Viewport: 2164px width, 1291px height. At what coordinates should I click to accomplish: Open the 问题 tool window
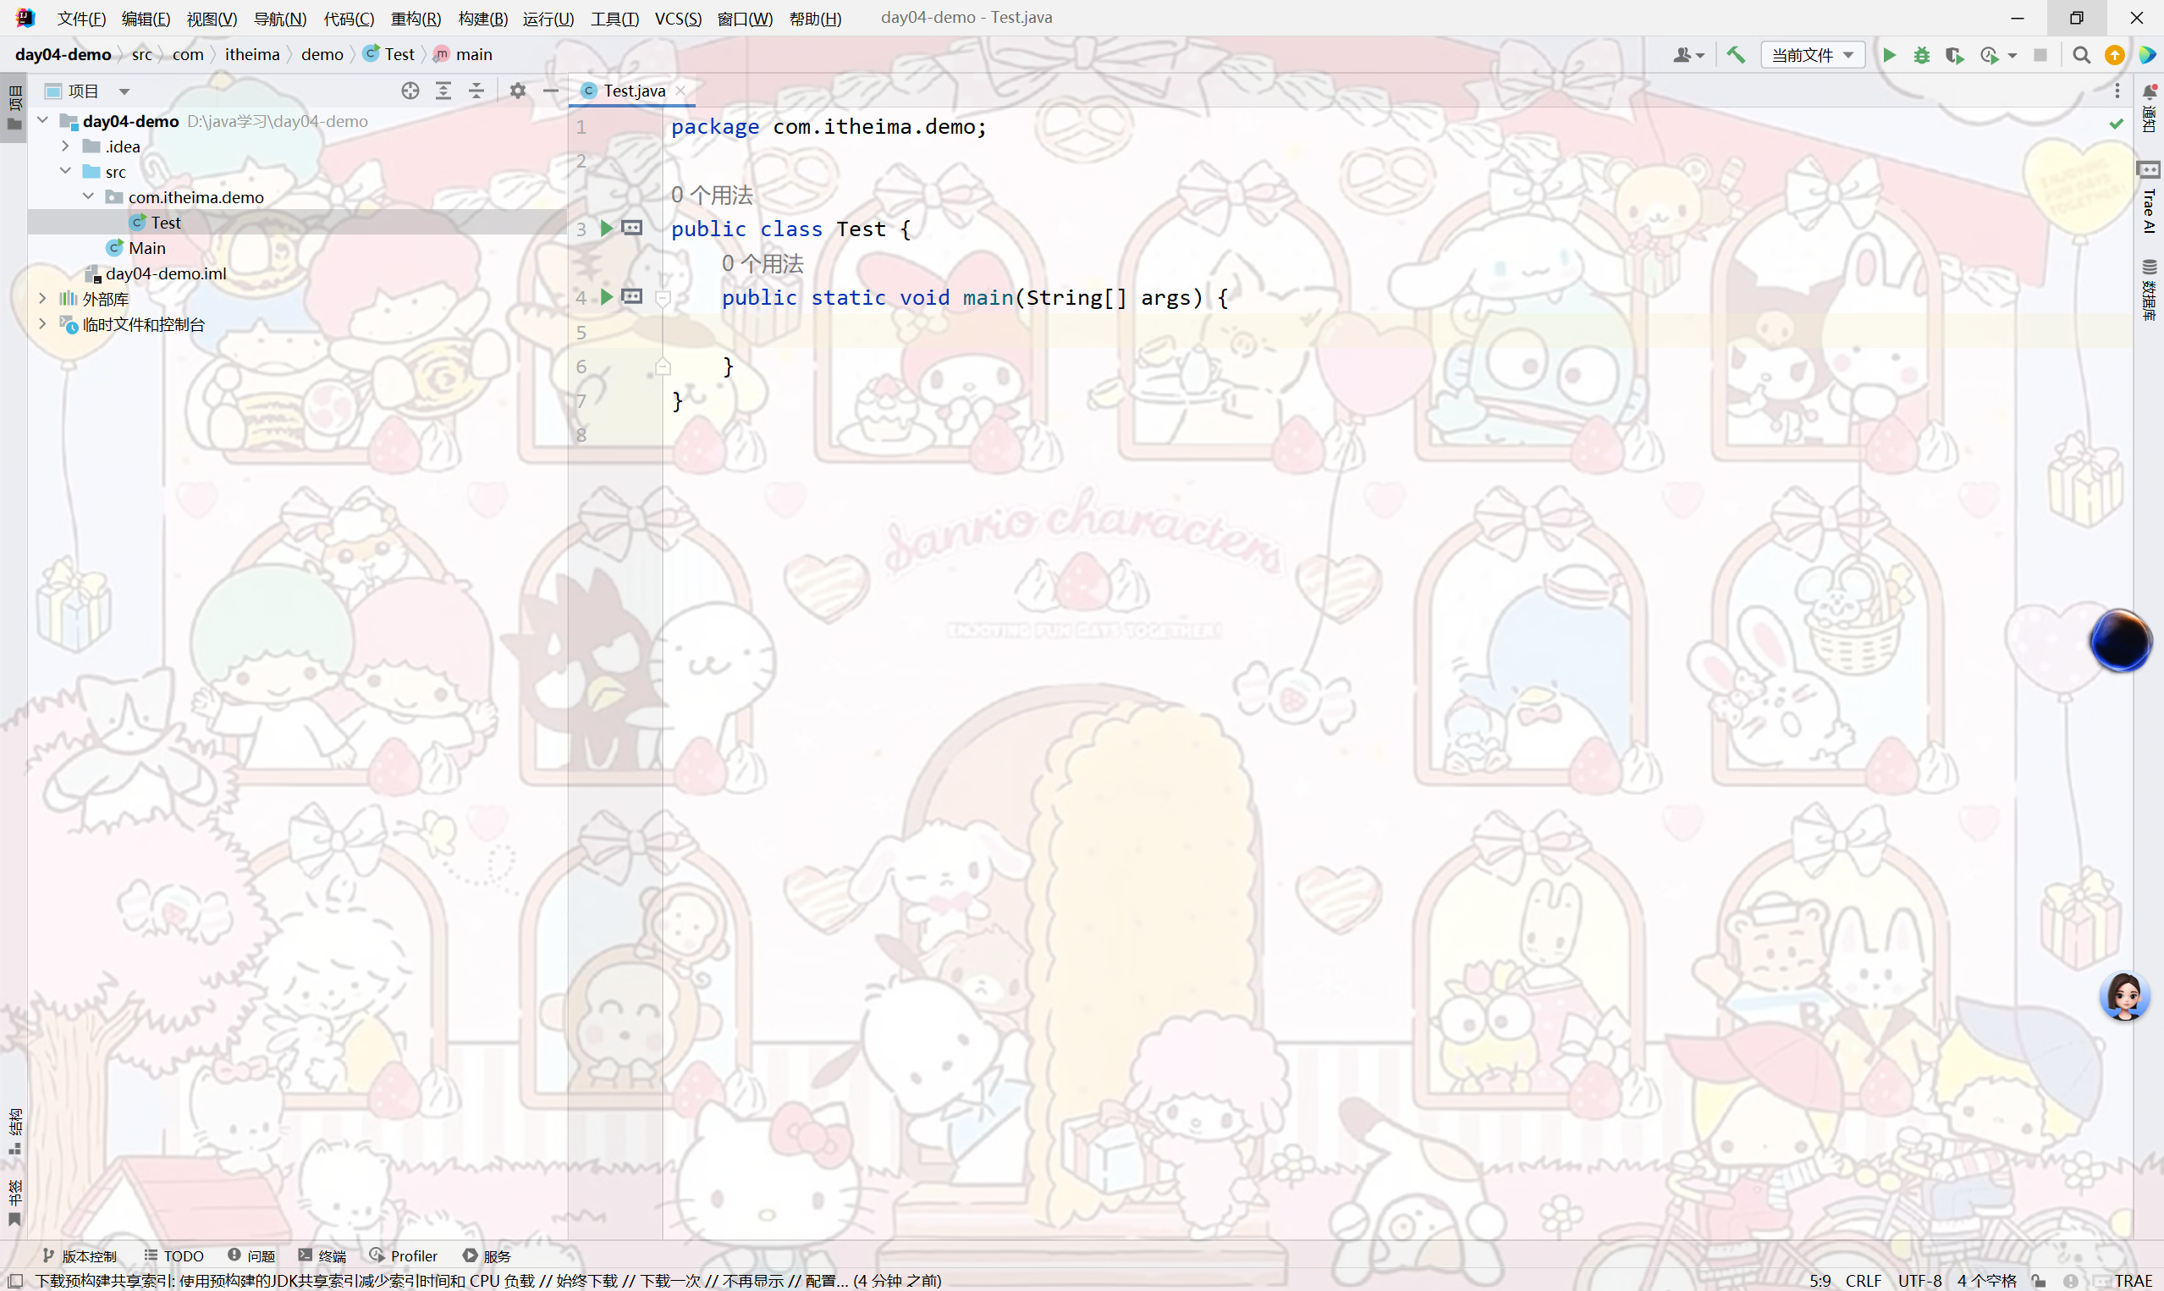point(251,1255)
